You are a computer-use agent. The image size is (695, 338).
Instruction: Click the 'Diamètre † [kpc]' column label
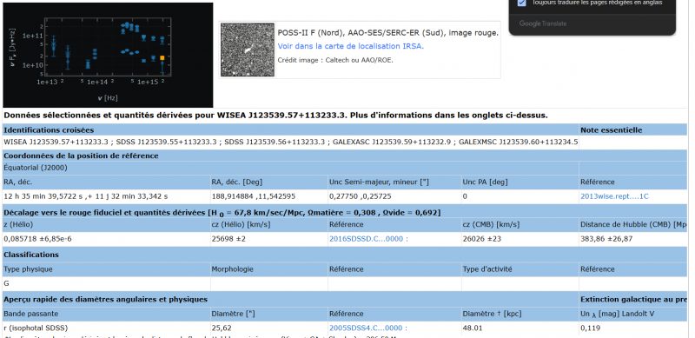pyautogui.click(x=492, y=314)
